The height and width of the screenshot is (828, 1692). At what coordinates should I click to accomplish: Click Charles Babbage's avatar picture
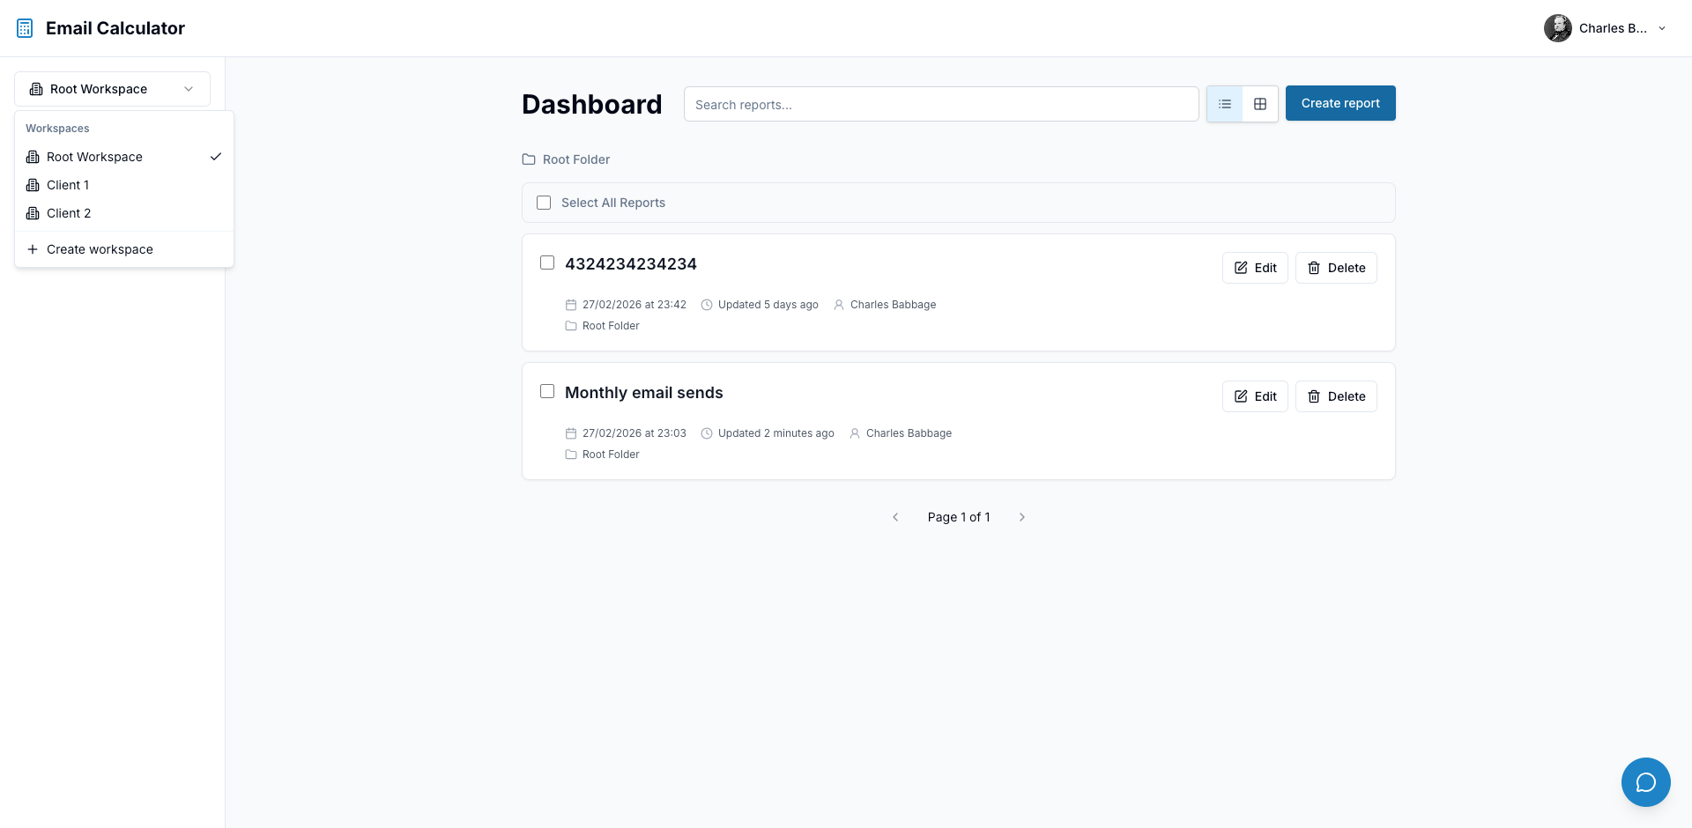[x=1558, y=27]
